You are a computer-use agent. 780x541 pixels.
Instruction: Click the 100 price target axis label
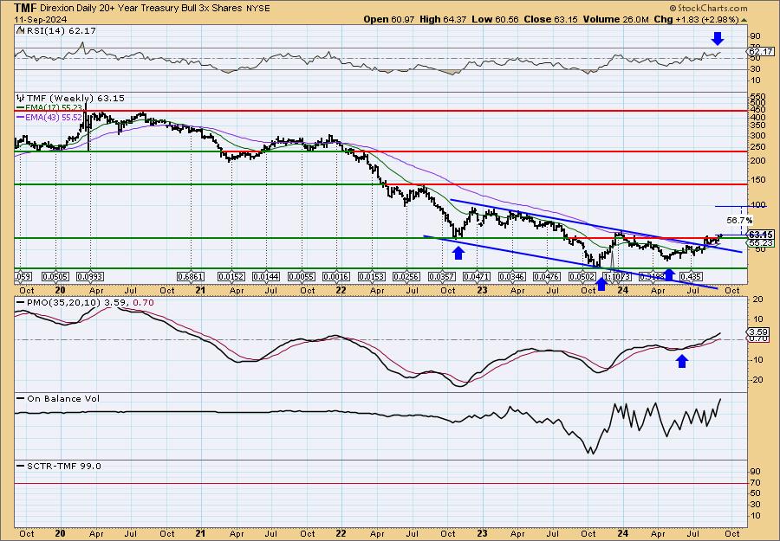point(757,204)
